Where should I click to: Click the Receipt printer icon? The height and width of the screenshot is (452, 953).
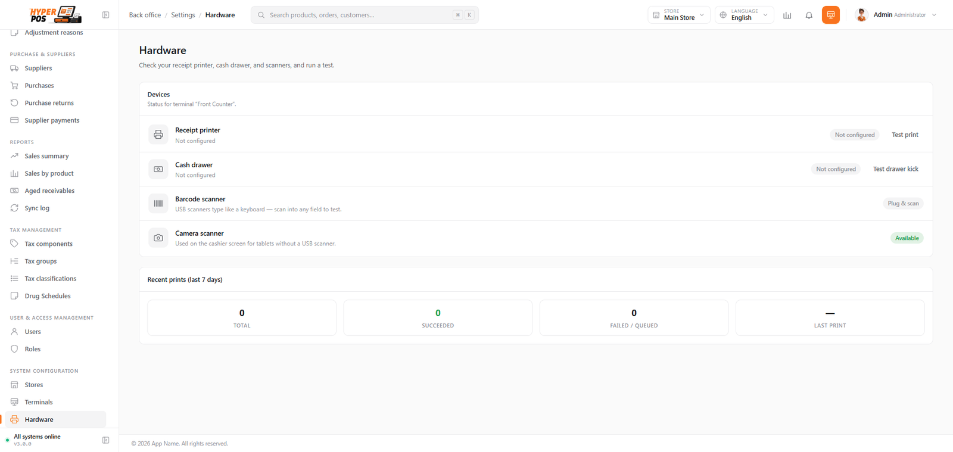tap(158, 135)
